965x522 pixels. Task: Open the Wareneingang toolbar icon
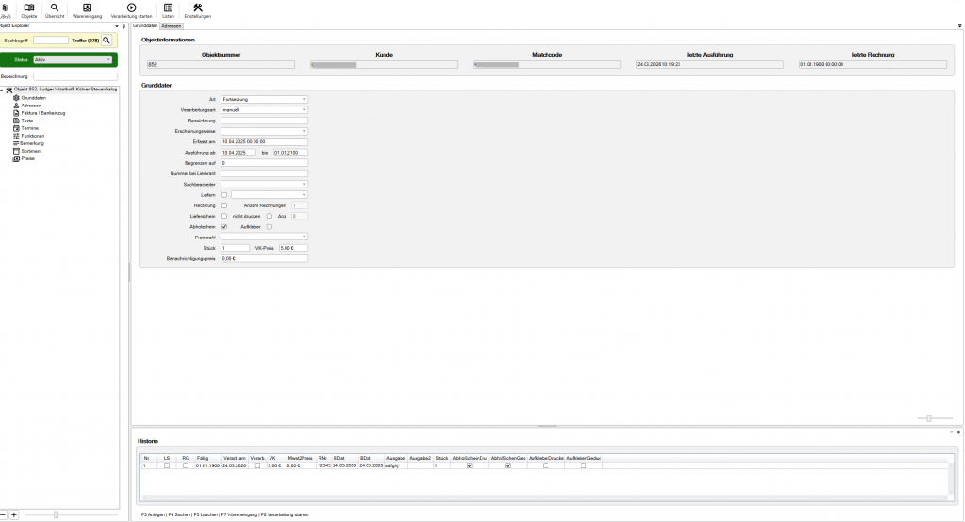pyautogui.click(x=87, y=10)
